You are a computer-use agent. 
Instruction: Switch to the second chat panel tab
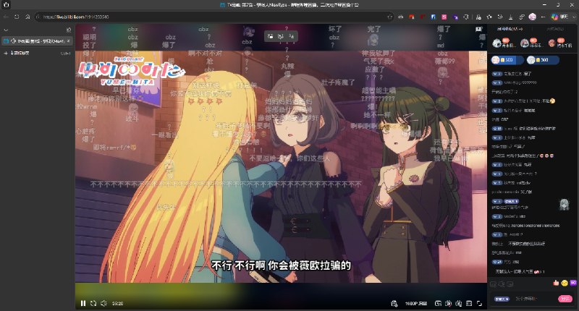tap(555, 28)
